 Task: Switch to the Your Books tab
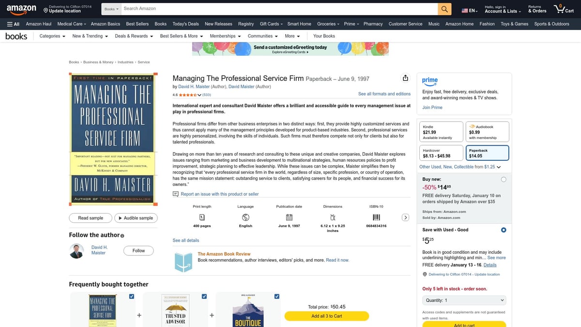[323, 35]
